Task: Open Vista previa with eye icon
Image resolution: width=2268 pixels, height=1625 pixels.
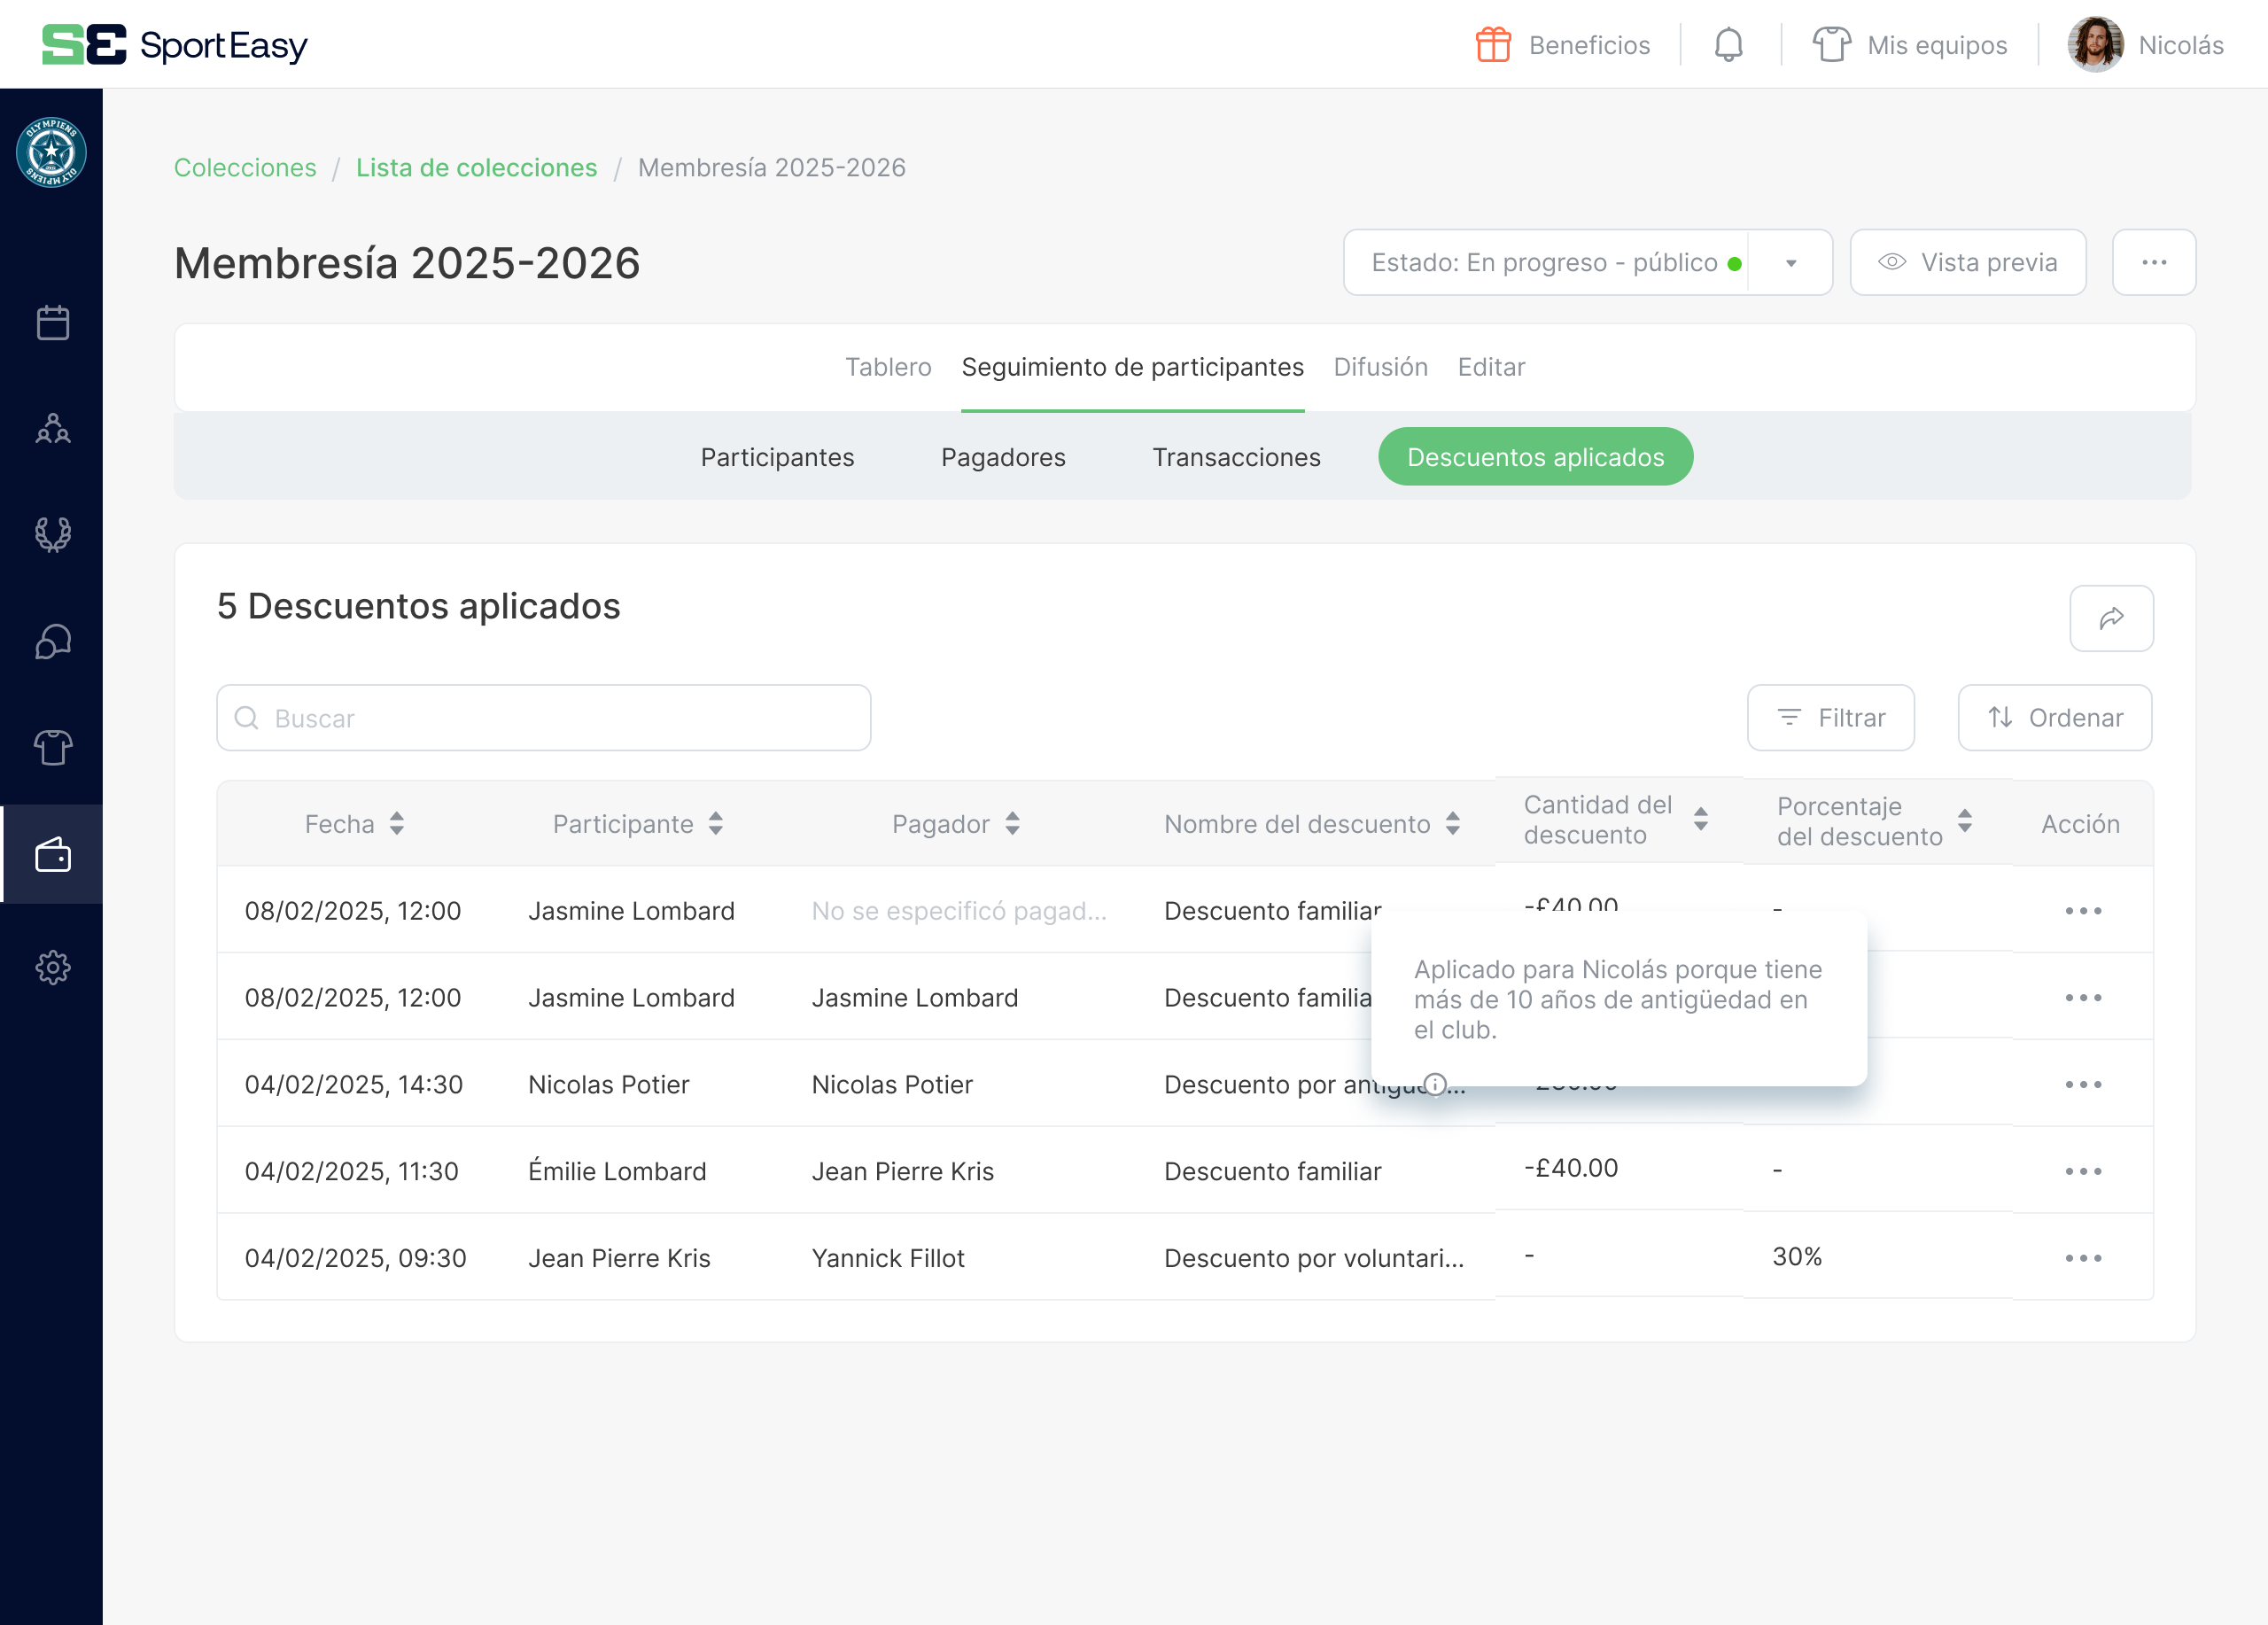Action: (1967, 263)
